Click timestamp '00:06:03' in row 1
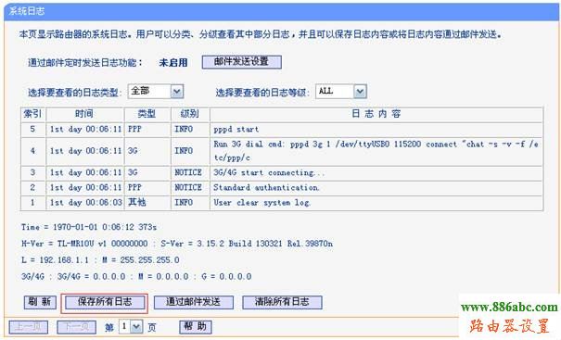This screenshot has height=340, width=561. 104,203
